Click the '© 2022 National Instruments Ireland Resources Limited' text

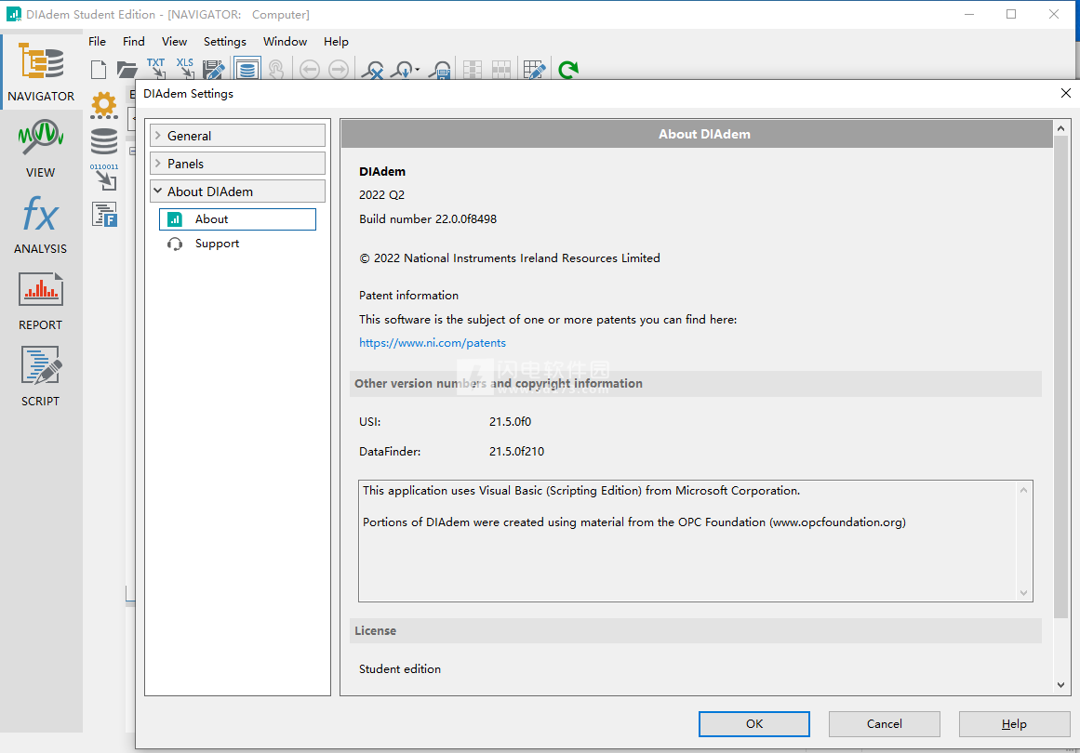point(510,258)
